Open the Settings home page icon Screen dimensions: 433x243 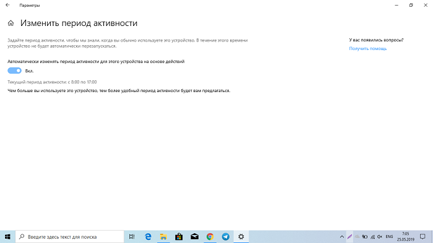point(11,23)
